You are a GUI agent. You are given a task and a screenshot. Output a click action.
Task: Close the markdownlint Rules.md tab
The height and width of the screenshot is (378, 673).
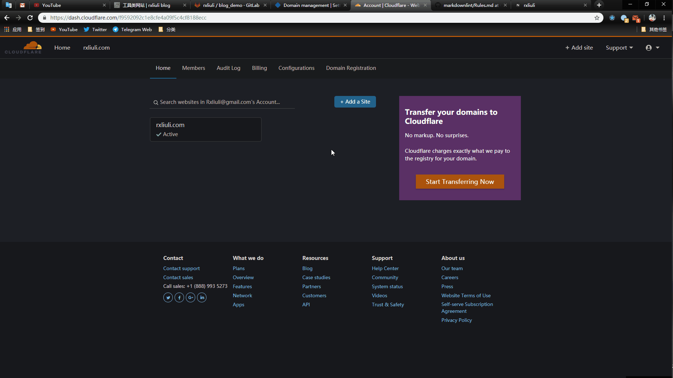coord(505,5)
